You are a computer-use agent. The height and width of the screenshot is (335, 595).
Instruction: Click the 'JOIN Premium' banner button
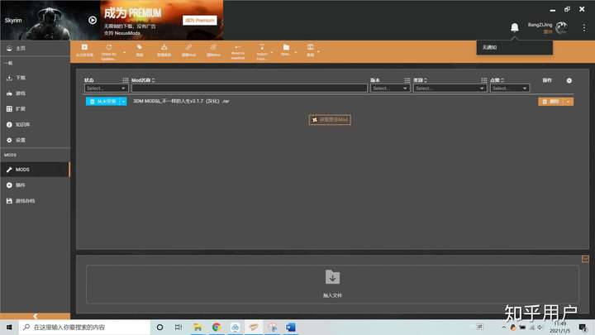[x=200, y=20]
